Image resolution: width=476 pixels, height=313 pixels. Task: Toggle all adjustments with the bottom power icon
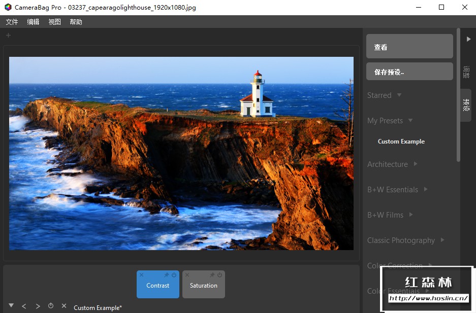point(51,306)
